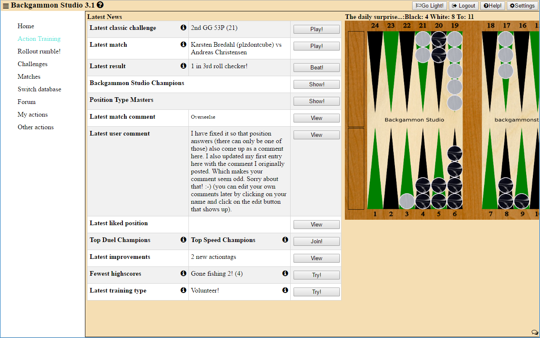This screenshot has width=540, height=338.
Task: Show Backgammon Studio Champions
Action: [316, 85]
